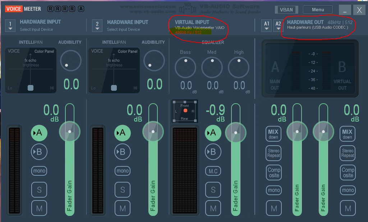Open the A1 hardware output dropdown
368x222 pixels.
point(266,25)
